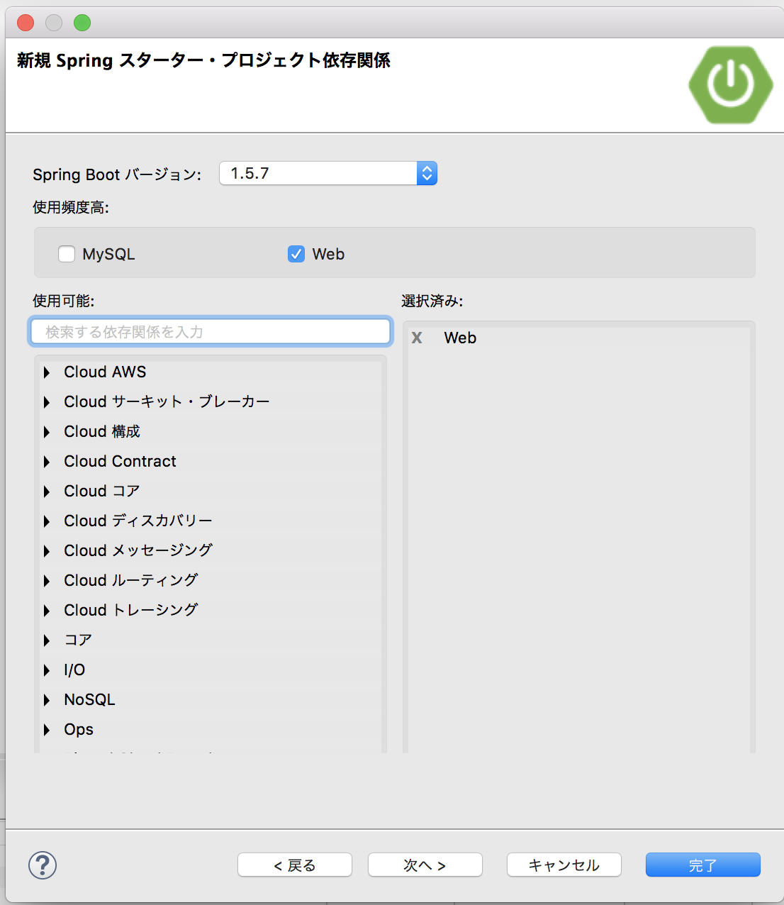The image size is (784, 905).
Task: Enable the MySQL checkbox
Action: (x=67, y=254)
